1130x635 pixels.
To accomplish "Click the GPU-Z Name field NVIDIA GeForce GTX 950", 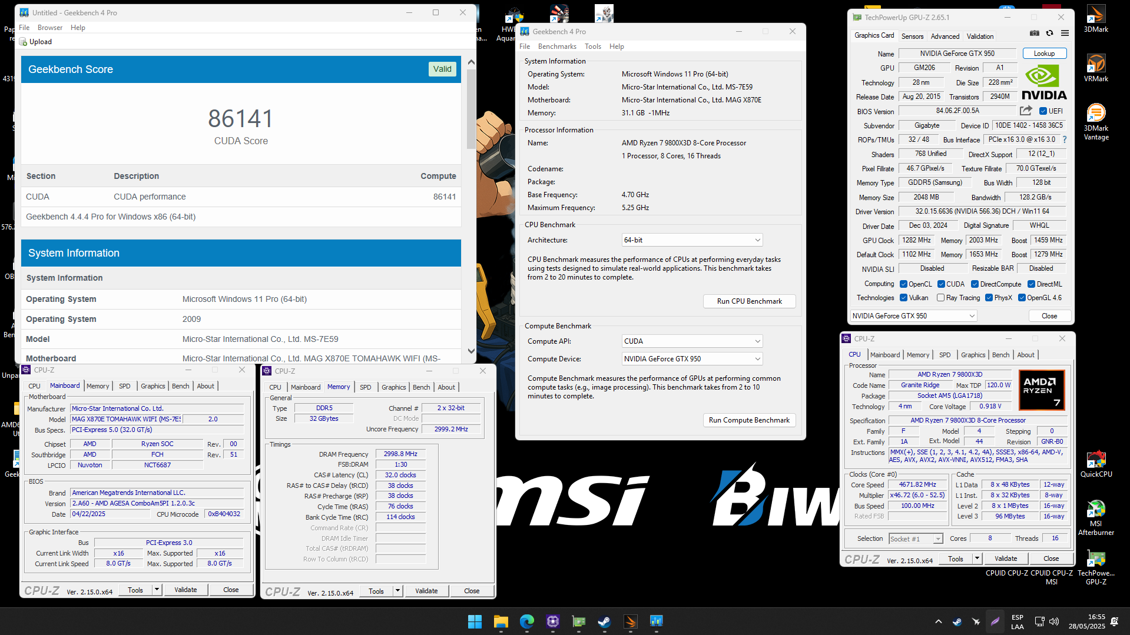I will (x=957, y=54).
